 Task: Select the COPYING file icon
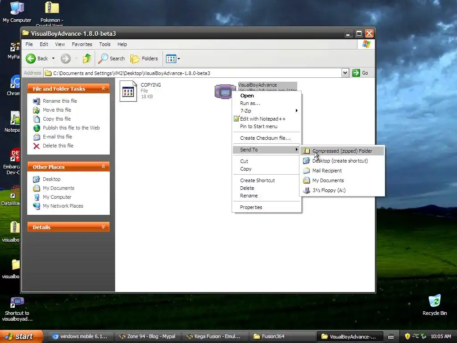coord(128,91)
